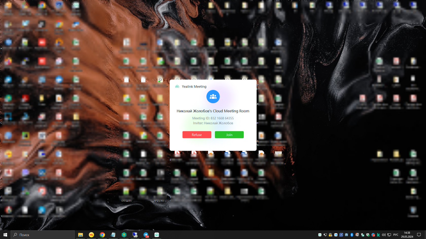Open the iCloud tray icon
This screenshot has width=426, height=239.
[x=336, y=235]
